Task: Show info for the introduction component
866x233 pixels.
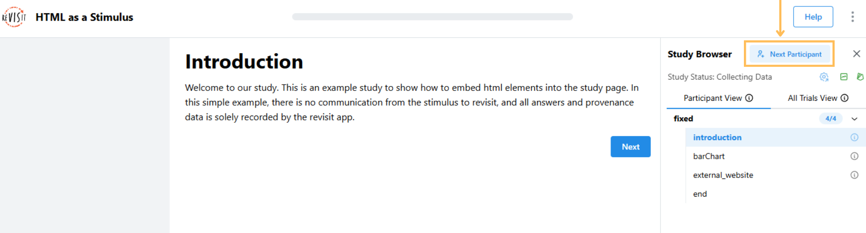Action: pos(854,138)
